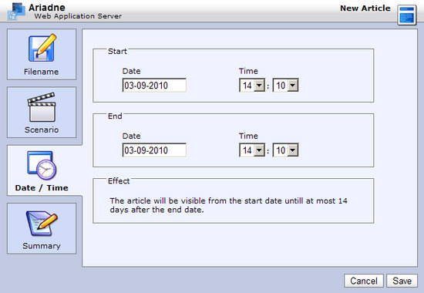Screen dimensions: 424x293
Task: Click the 'Web Application Server' subtitle
Action: coord(78,16)
